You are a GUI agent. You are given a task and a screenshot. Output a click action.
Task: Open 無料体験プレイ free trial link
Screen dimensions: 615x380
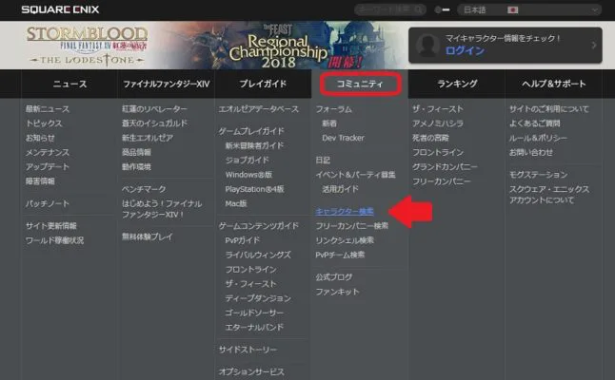pyautogui.click(x=148, y=237)
